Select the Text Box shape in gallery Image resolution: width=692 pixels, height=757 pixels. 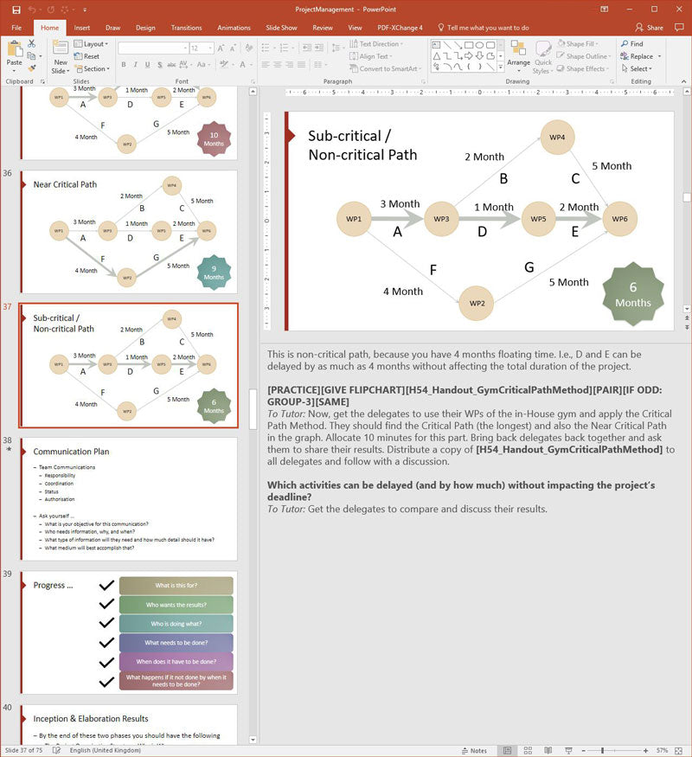(436, 45)
